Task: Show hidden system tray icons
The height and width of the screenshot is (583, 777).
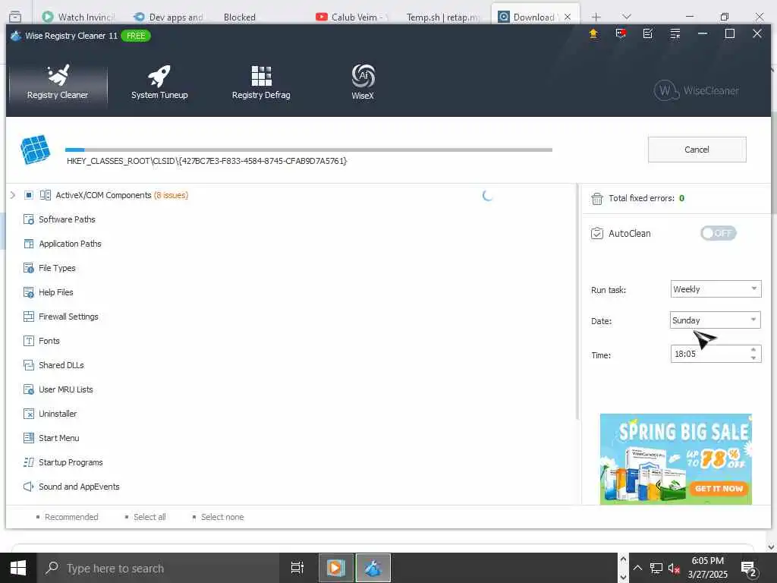Action: coord(638,568)
